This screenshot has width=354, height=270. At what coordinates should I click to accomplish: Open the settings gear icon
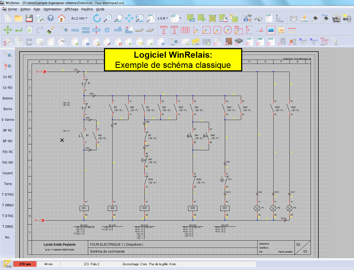pyautogui.click(x=293, y=18)
